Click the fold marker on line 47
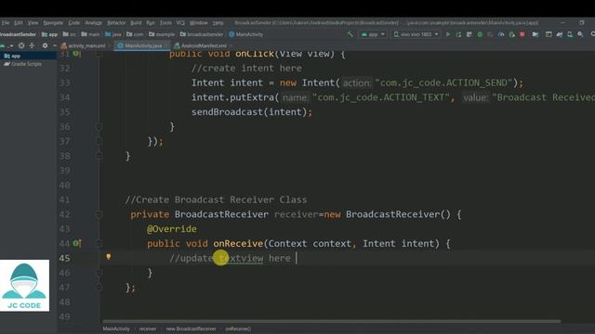Screen dimensions: 595x334 pyautogui.click(x=99, y=288)
